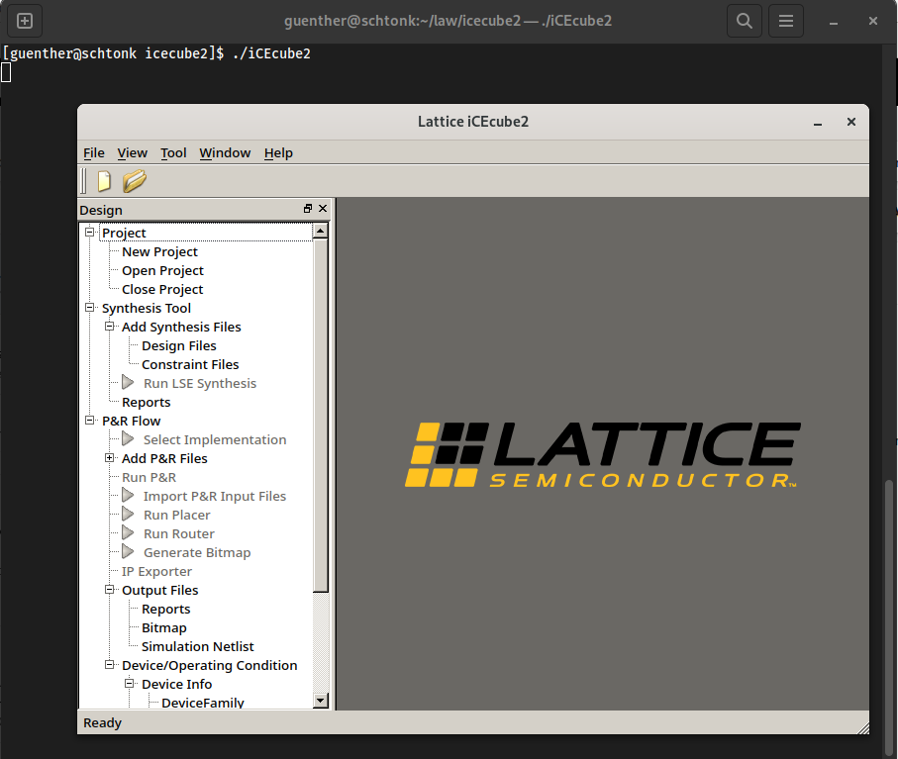This screenshot has height=759, width=898.
Task: Close the Design panel
Action: point(323,209)
